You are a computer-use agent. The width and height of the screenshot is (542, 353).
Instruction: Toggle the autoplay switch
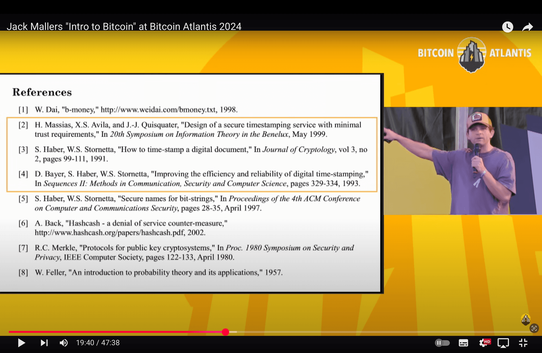coord(442,343)
